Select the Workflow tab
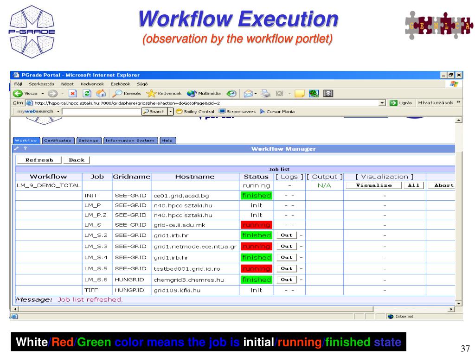 (x=26, y=140)
